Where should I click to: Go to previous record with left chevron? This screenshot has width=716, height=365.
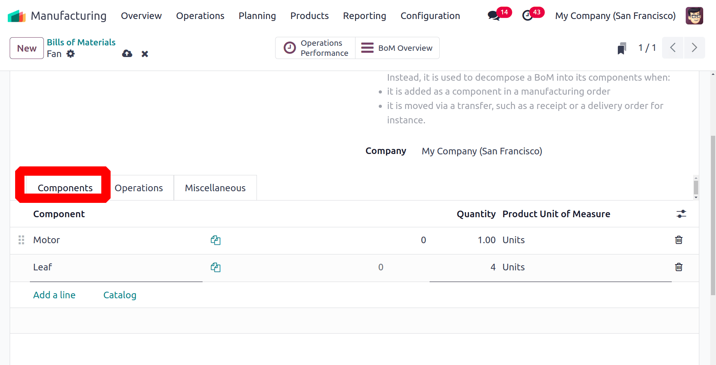[x=673, y=48]
